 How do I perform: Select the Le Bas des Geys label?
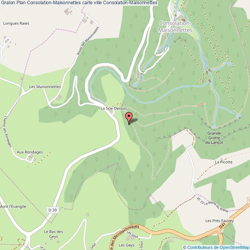click(x=53, y=234)
